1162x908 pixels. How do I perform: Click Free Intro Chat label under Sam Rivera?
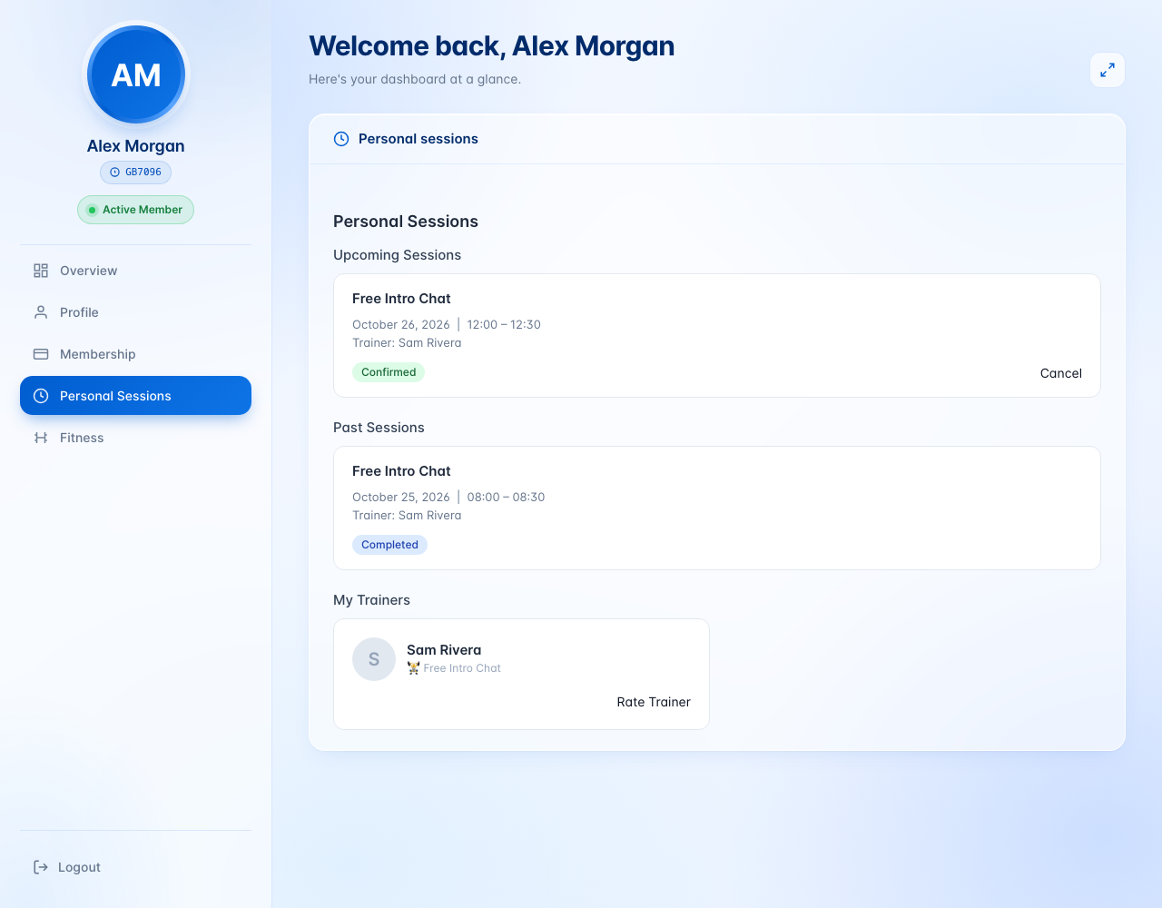coord(462,668)
